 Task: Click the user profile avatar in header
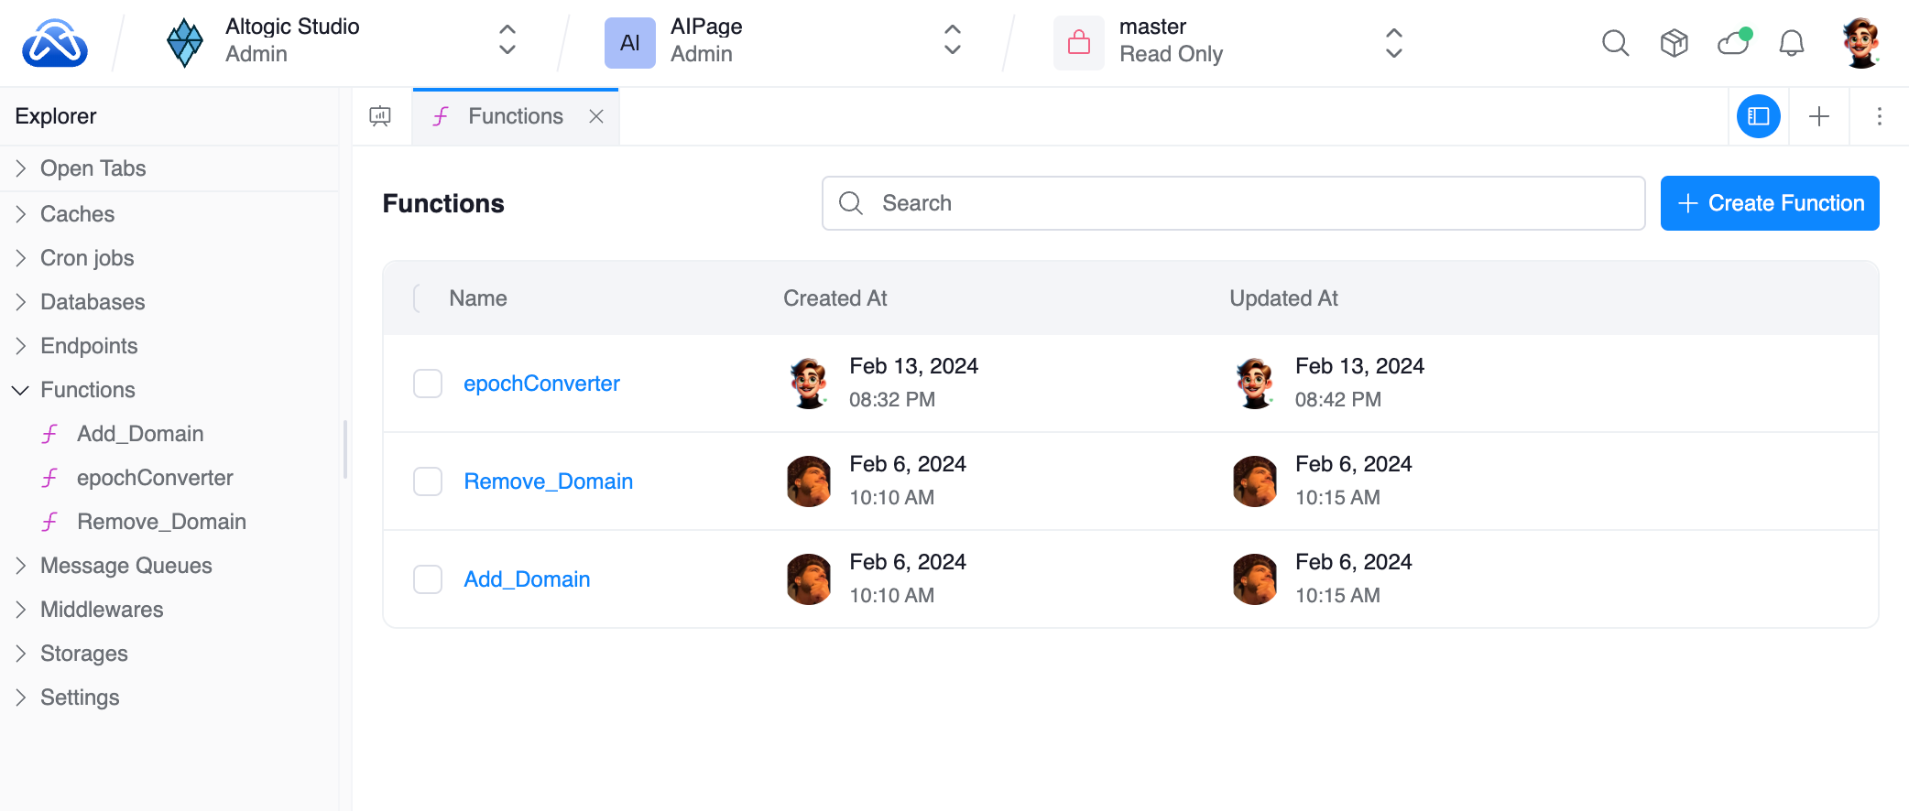click(1860, 43)
